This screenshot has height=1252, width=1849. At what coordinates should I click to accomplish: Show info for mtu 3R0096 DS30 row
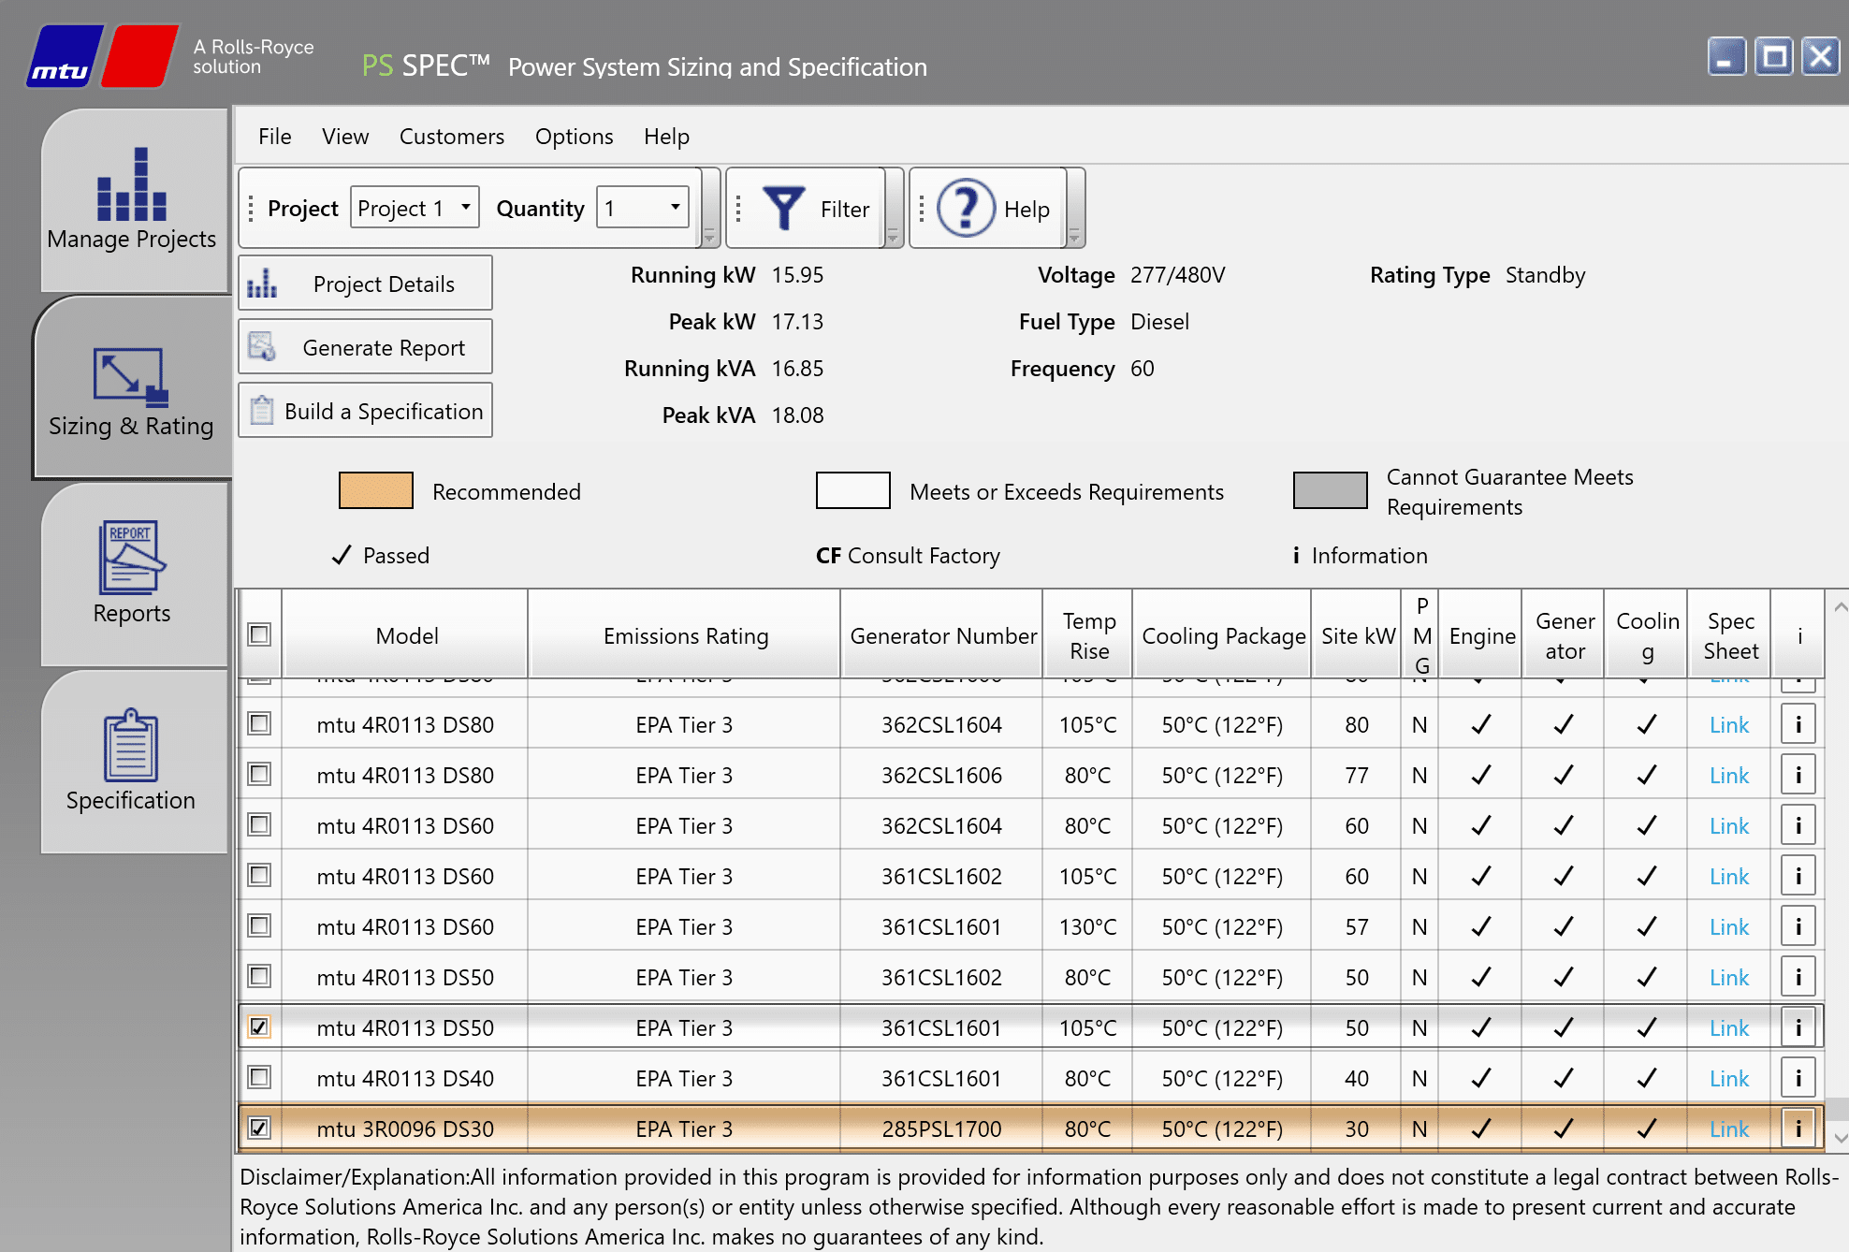1798,1128
